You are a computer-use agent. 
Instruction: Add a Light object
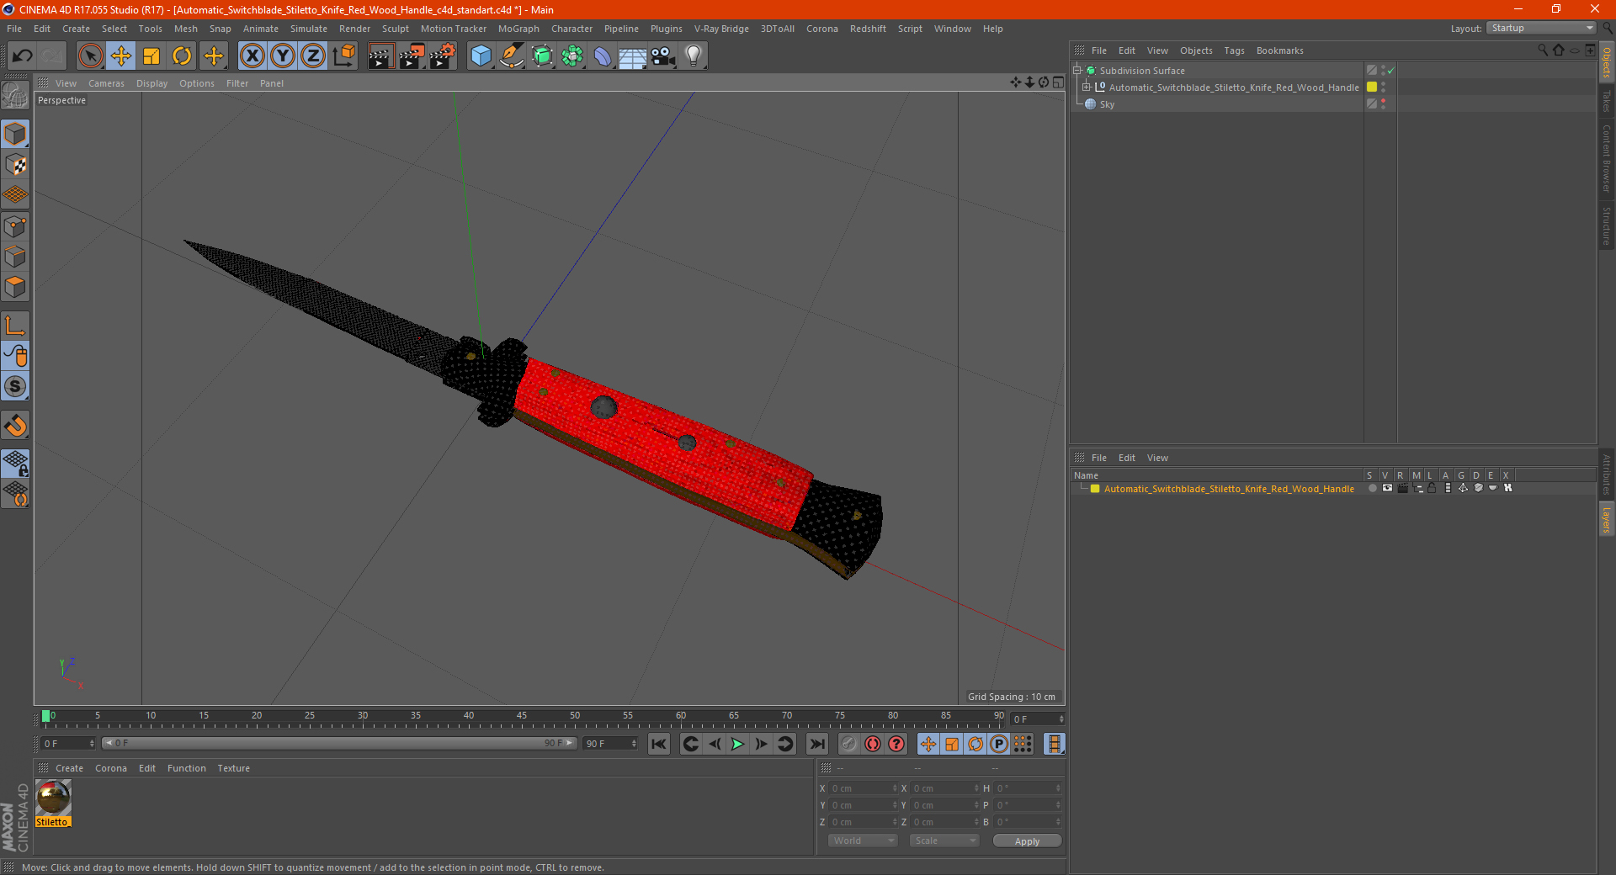pyautogui.click(x=694, y=56)
